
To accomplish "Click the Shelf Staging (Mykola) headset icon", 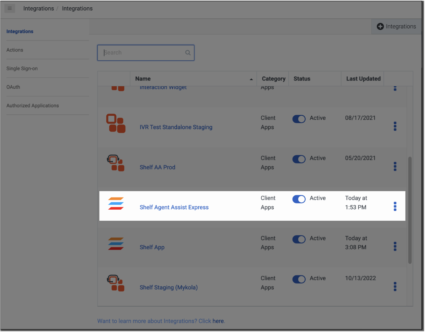I will [x=116, y=283].
